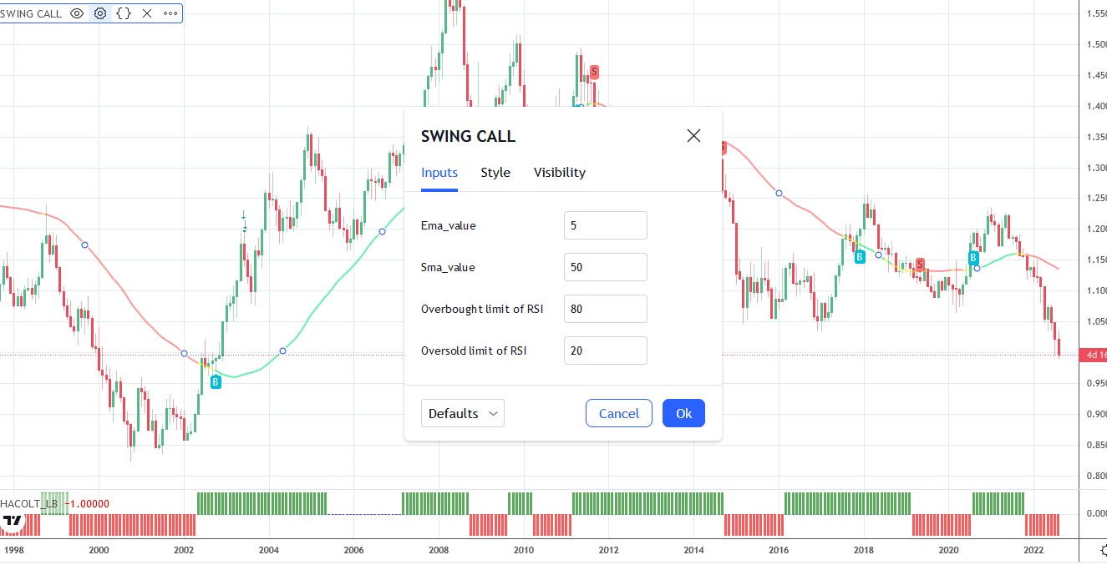
Task: Click the B buy signal near 2002
Action: [x=216, y=381]
